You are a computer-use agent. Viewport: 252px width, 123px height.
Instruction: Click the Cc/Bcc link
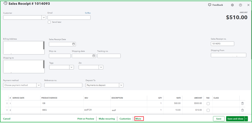pos(88,13)
